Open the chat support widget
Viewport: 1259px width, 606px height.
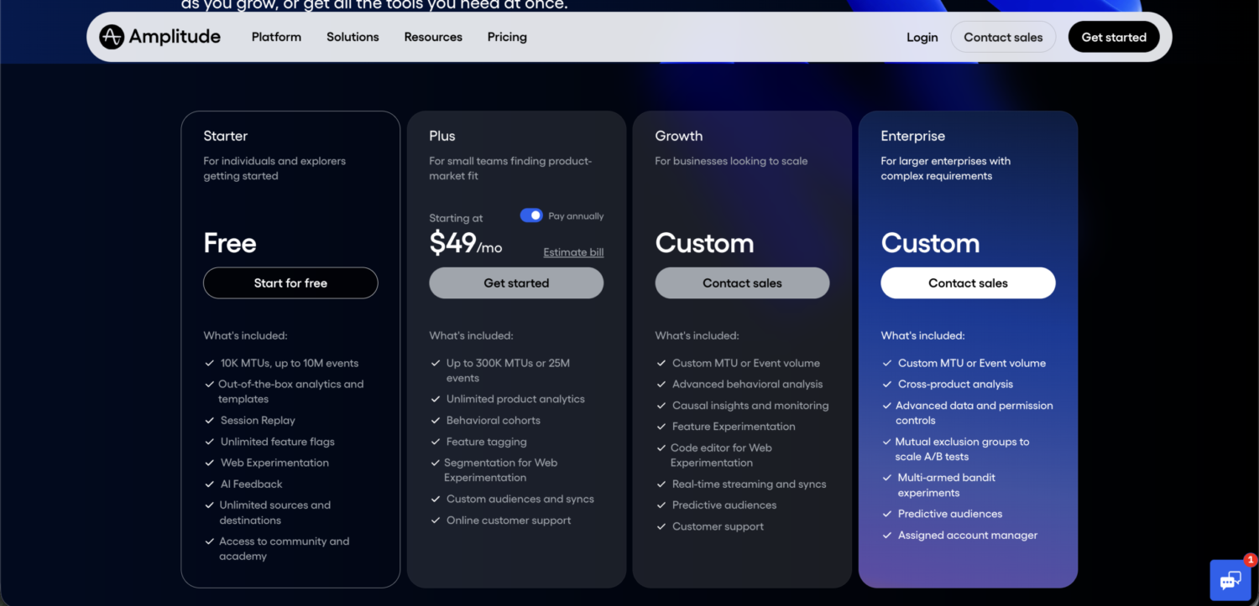[x=1230, y=579]
